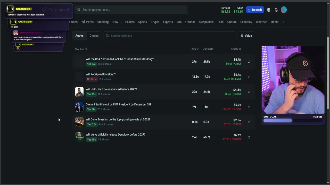
Task: Click the No 12.8¢ badge on Rodri
Action: (x=92, y=79)
